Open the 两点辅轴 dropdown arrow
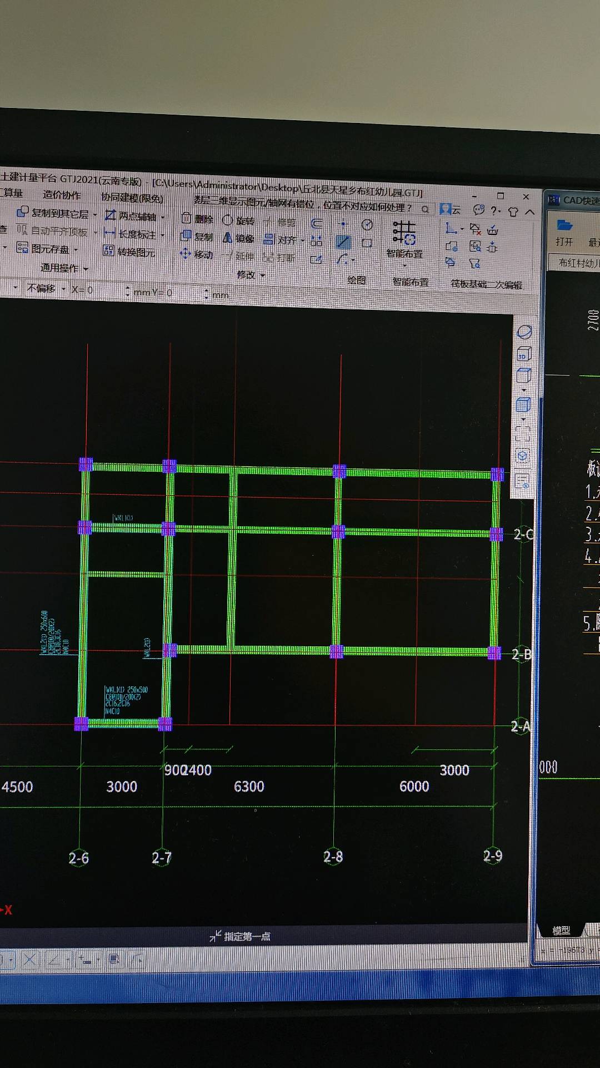600x1068 pixels. pos(163,217)
